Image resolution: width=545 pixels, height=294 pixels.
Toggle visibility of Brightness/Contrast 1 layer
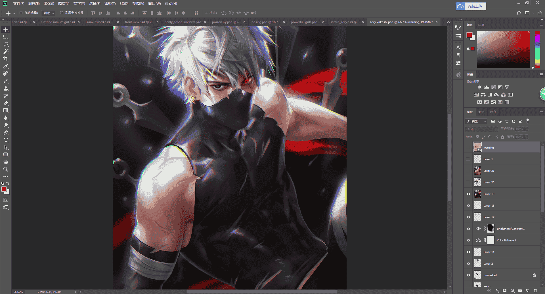[468, 229]
